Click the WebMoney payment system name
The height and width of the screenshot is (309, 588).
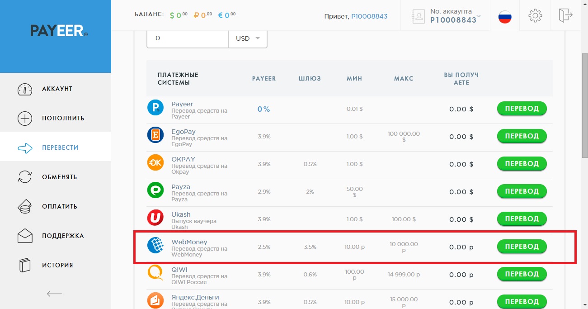(x=189, y=242)
